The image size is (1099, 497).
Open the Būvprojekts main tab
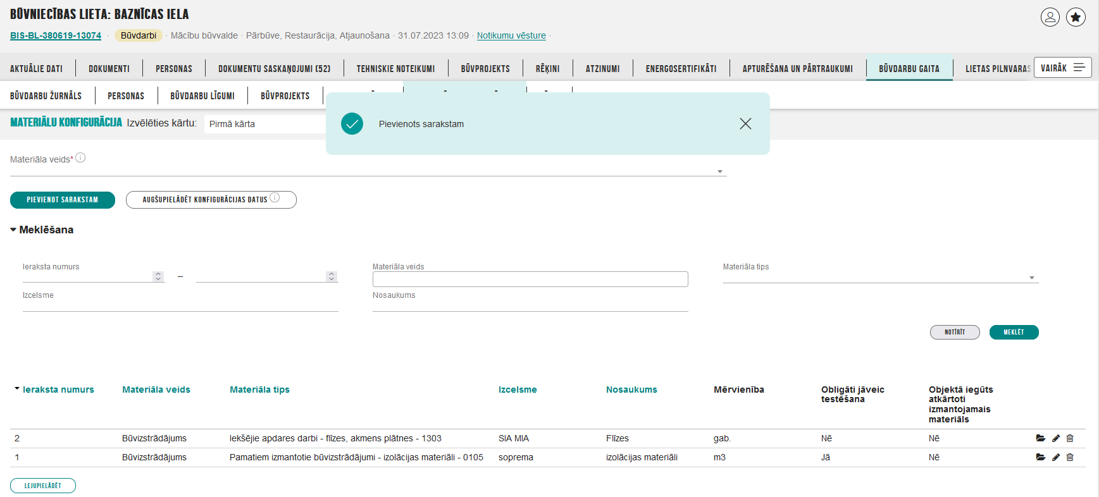[485, 68]
